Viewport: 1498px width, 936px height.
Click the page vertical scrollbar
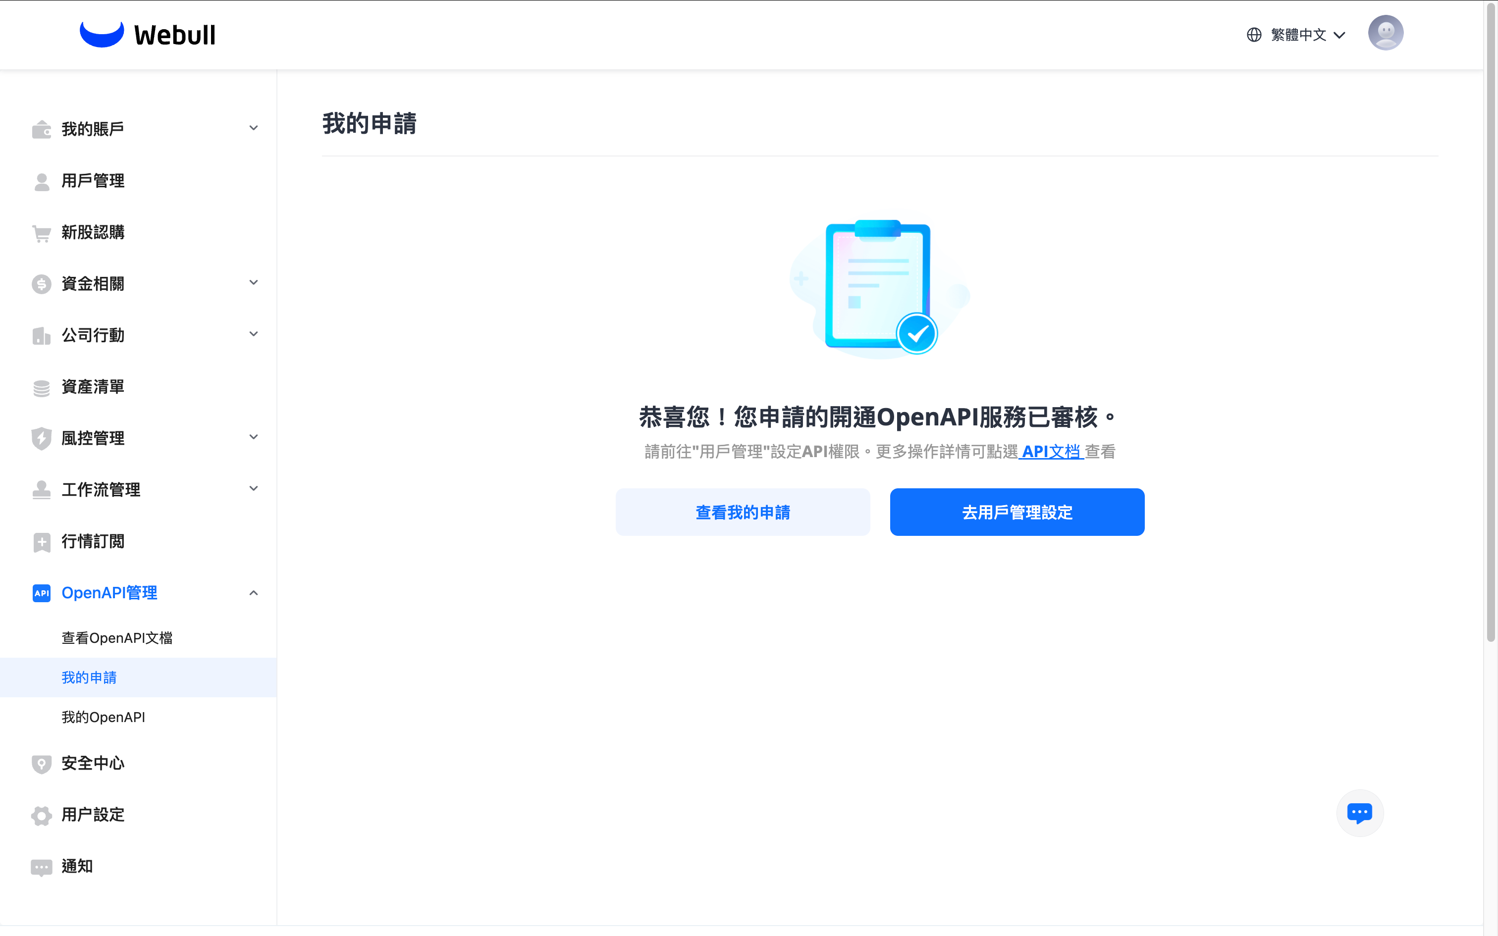pos(1491,322)
